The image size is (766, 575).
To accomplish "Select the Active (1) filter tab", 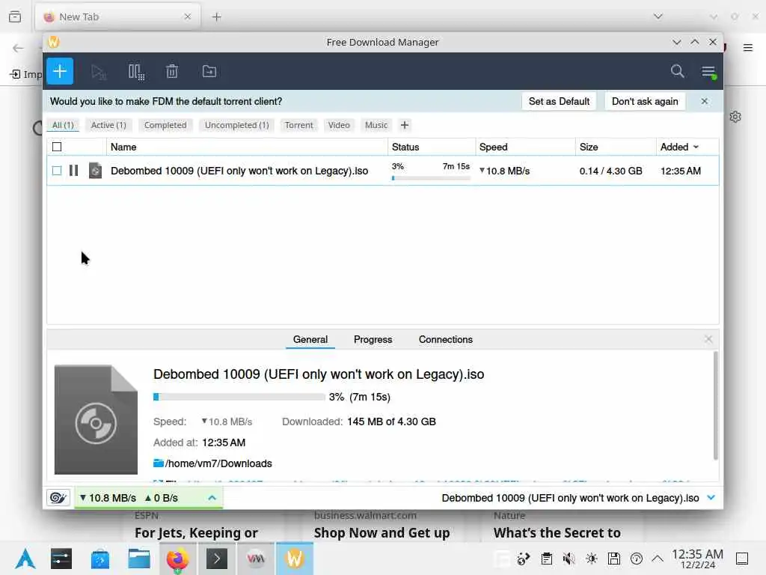I will (108, 125).
